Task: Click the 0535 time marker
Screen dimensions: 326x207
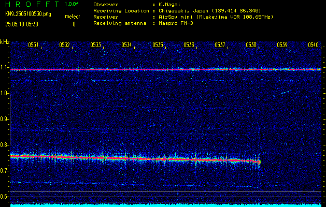Action: [x=158, y=45]
